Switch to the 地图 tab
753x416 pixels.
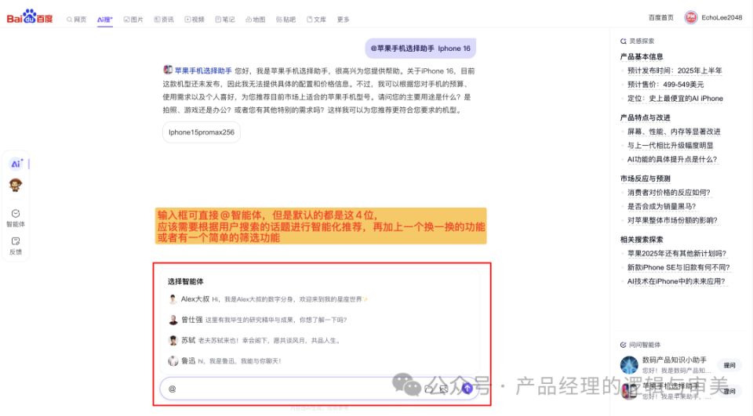256,20
